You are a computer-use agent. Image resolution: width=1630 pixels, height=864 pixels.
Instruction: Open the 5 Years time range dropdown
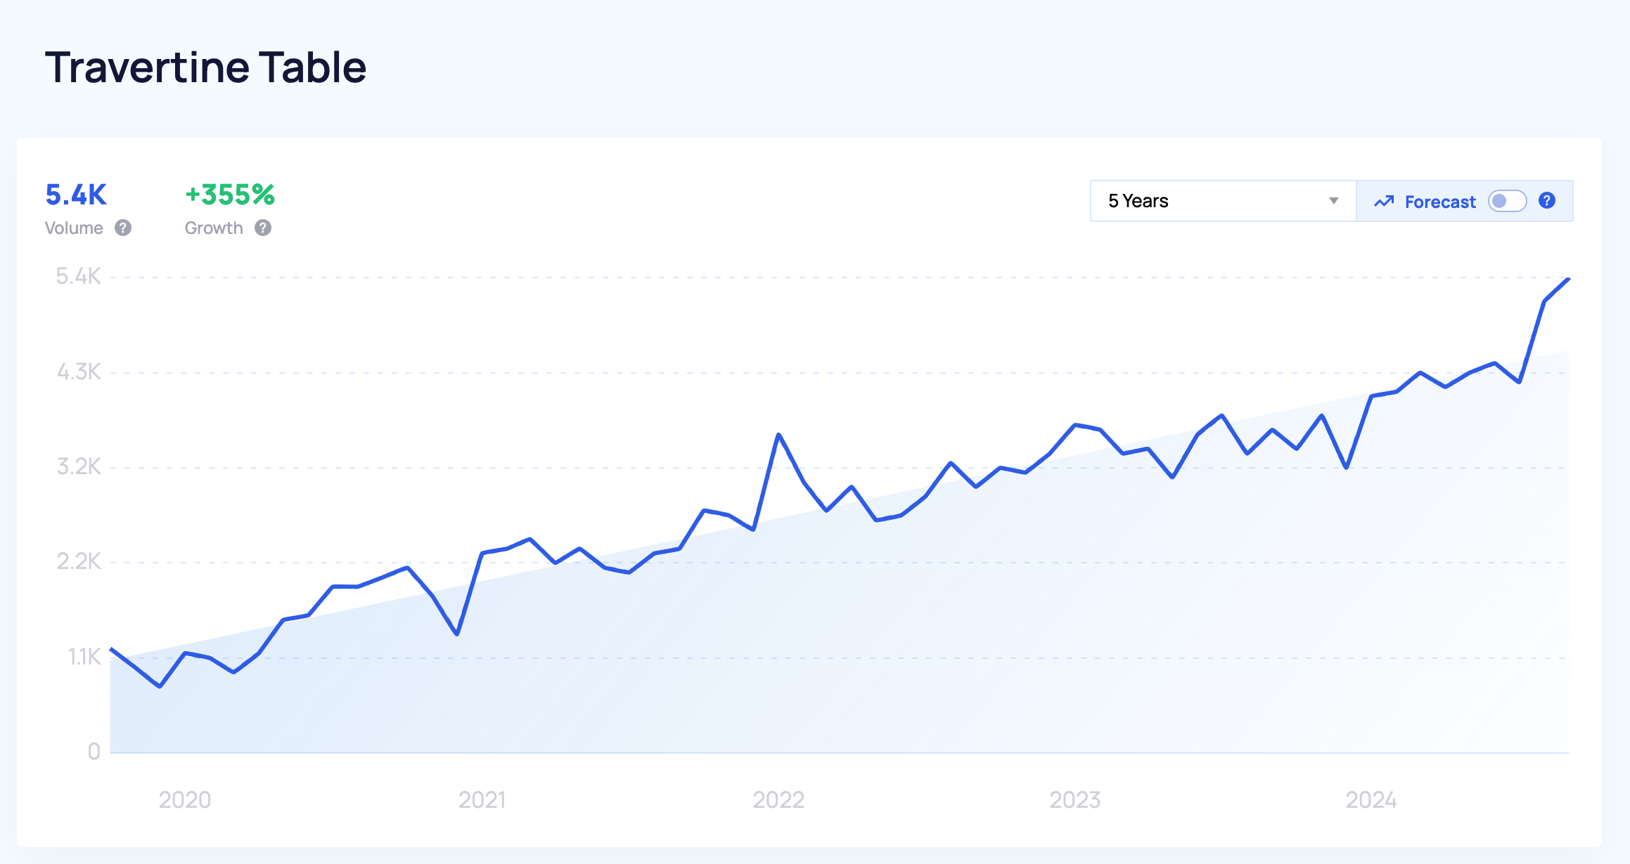pos(1223,201)
